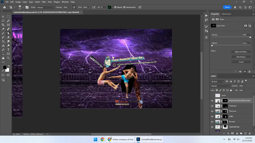Select the Zoom tool in toolbox
This screenshot has height=143, width=255.
[8, 58]
